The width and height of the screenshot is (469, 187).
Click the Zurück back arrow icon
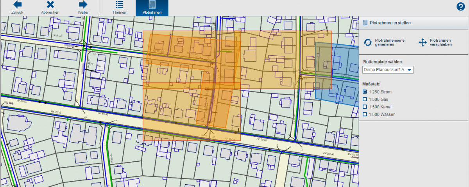tap(17, 5)
